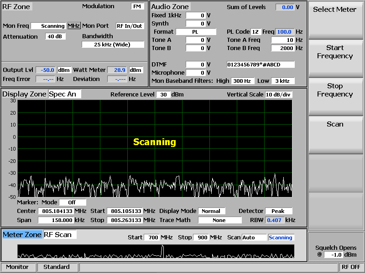Open the Modulation FM selector
The width and height of the screenshot is (365, 273).
tap(137, 6)
